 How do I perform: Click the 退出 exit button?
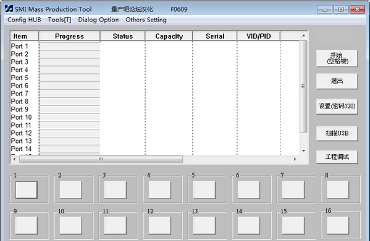337,81
